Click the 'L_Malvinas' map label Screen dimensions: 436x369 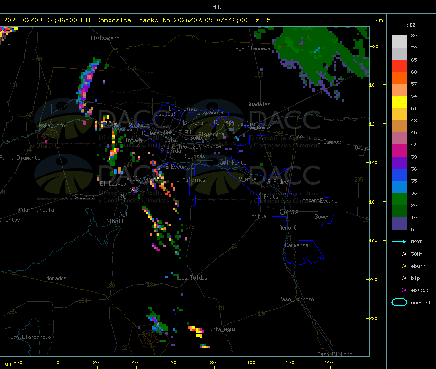point(191,180)
